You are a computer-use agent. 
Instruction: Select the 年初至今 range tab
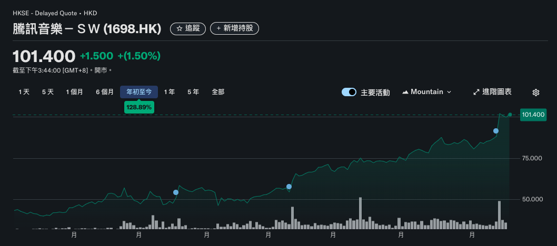[139, 92]
